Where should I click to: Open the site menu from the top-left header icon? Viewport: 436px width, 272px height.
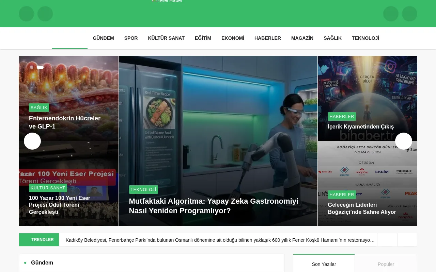[26, 14]
